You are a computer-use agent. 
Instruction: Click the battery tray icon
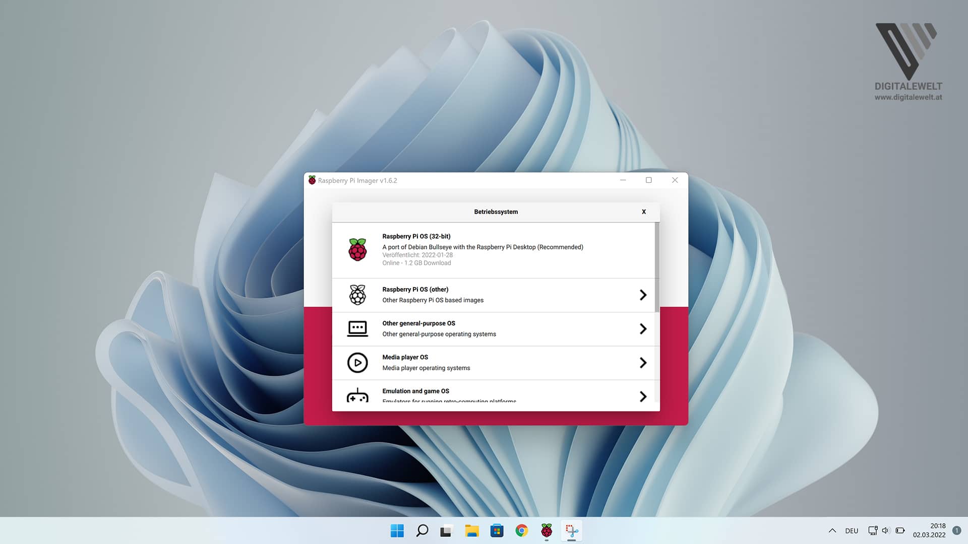900,531
